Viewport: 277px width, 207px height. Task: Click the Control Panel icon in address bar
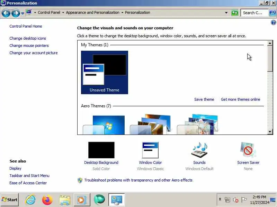(x=29, y=12)
